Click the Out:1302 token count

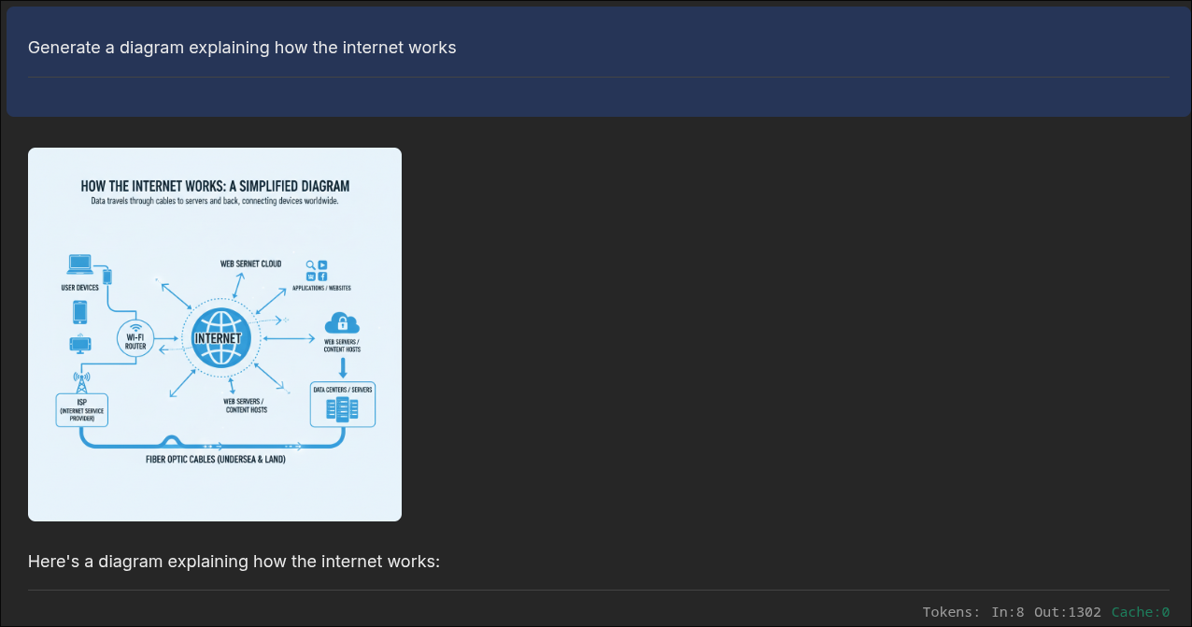(1067, 612)
